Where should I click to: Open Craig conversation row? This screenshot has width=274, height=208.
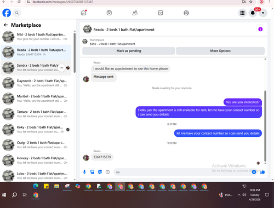[x=36, y=145]
